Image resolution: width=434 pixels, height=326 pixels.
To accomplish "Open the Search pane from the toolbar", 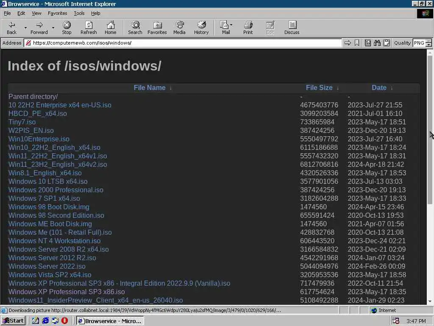I will pos(135,28).
